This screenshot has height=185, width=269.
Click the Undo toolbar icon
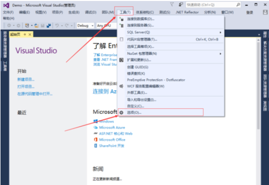(x=57, y=26)
